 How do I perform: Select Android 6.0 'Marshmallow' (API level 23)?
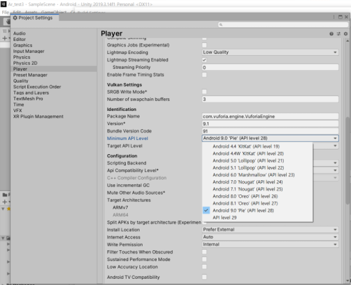[x=258, y=175]
